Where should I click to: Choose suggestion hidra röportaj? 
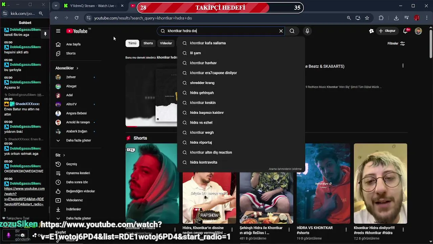241,142
